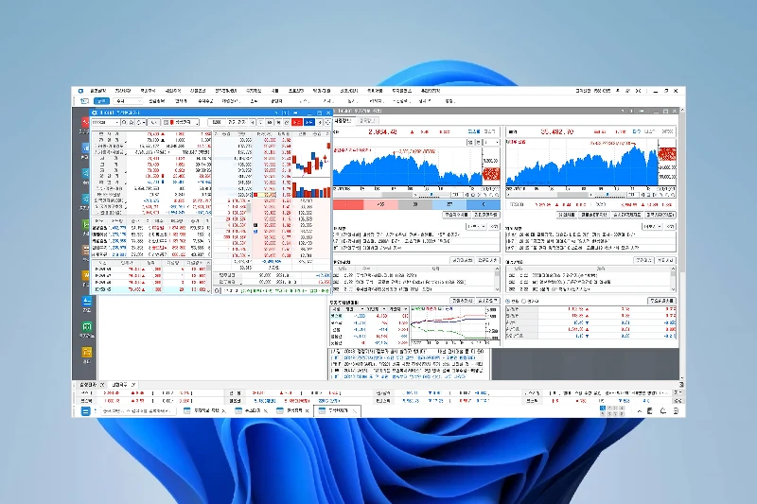The image size is (757, 504).
Task: Switch to the second tab in the index window
Action: pyautogui.click(x=367, y=121)
